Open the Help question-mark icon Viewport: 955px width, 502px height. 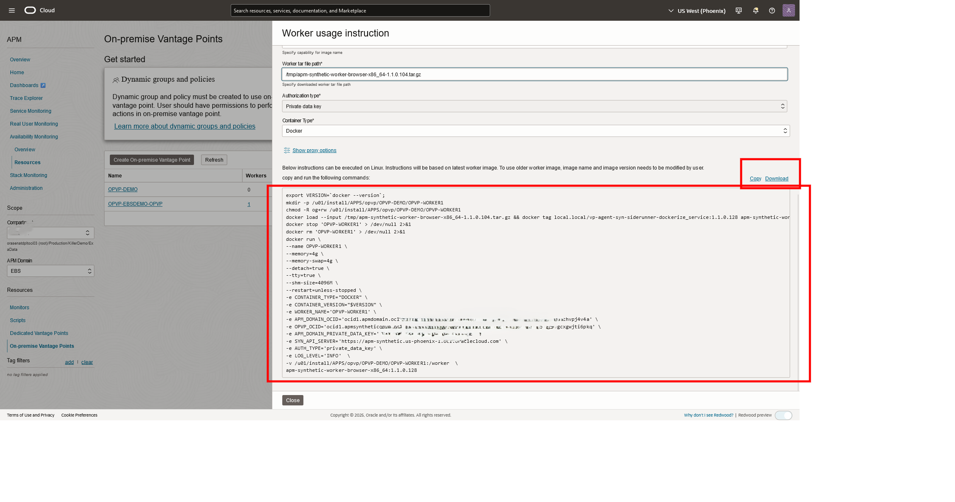[772, 10]
